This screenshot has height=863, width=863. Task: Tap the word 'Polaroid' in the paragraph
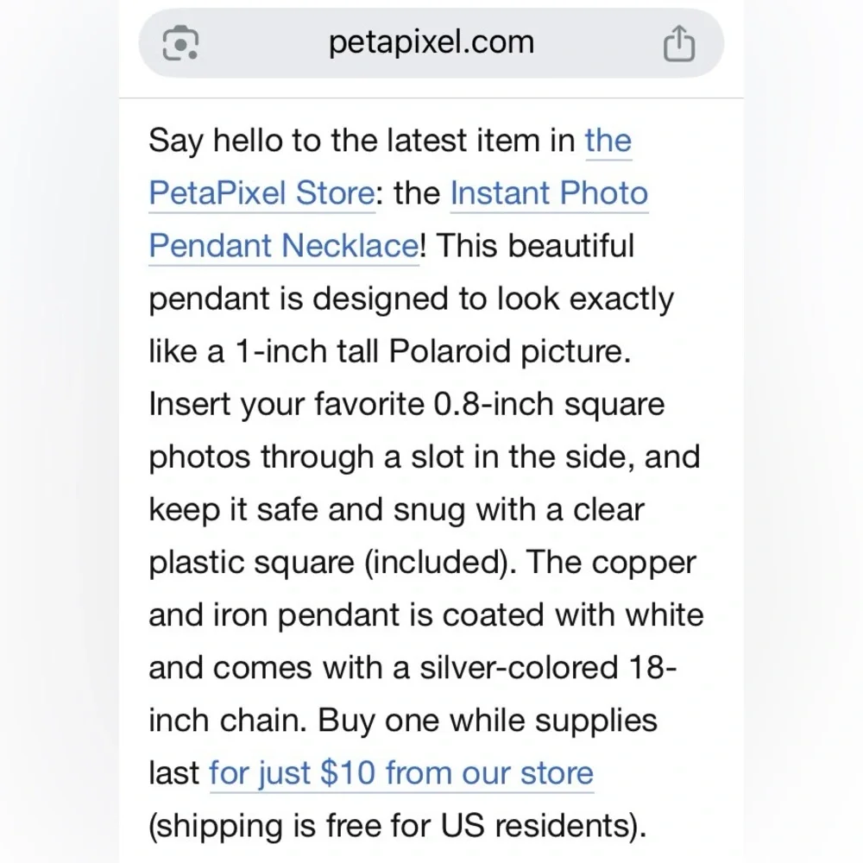tap(450, 351)
